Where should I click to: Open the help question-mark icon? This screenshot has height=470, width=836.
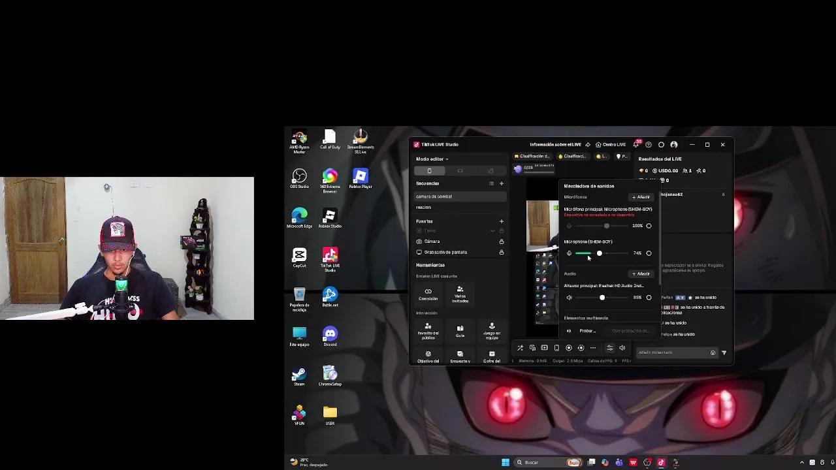point(648,144)
